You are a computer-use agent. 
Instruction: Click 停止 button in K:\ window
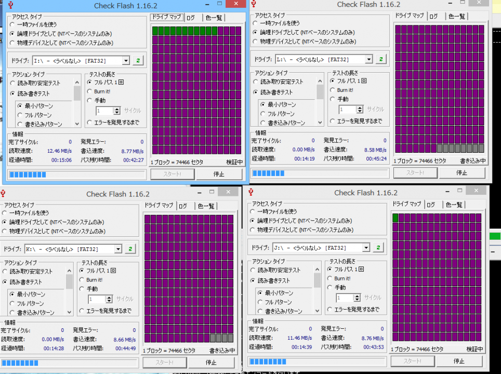coord(211,363)
